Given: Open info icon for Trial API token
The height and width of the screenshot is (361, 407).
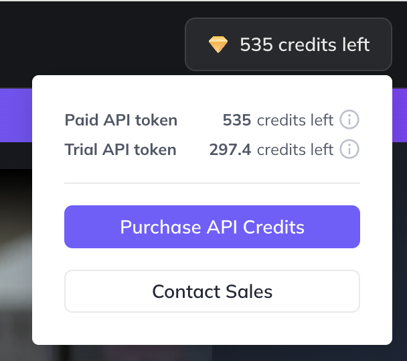Looking at the screenshot, I should pos(349,150).
